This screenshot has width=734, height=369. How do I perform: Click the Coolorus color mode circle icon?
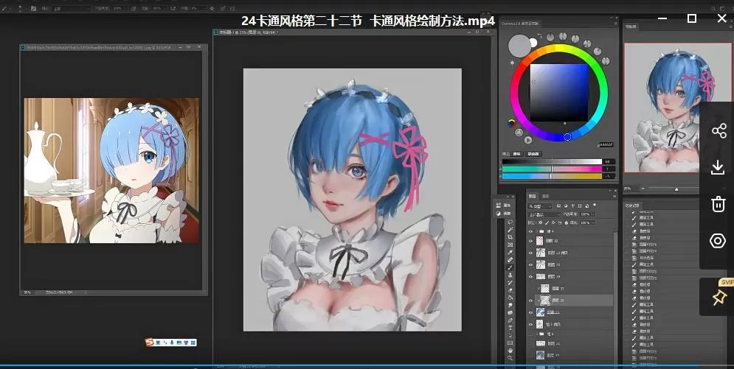click(x=512, y=123)
